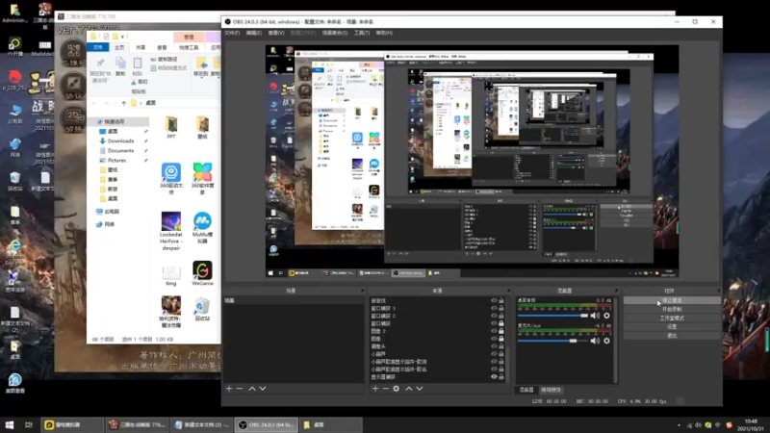The image size is (770, 433).
Task: Move source up in sources list
Action: [x=408, y=389]
